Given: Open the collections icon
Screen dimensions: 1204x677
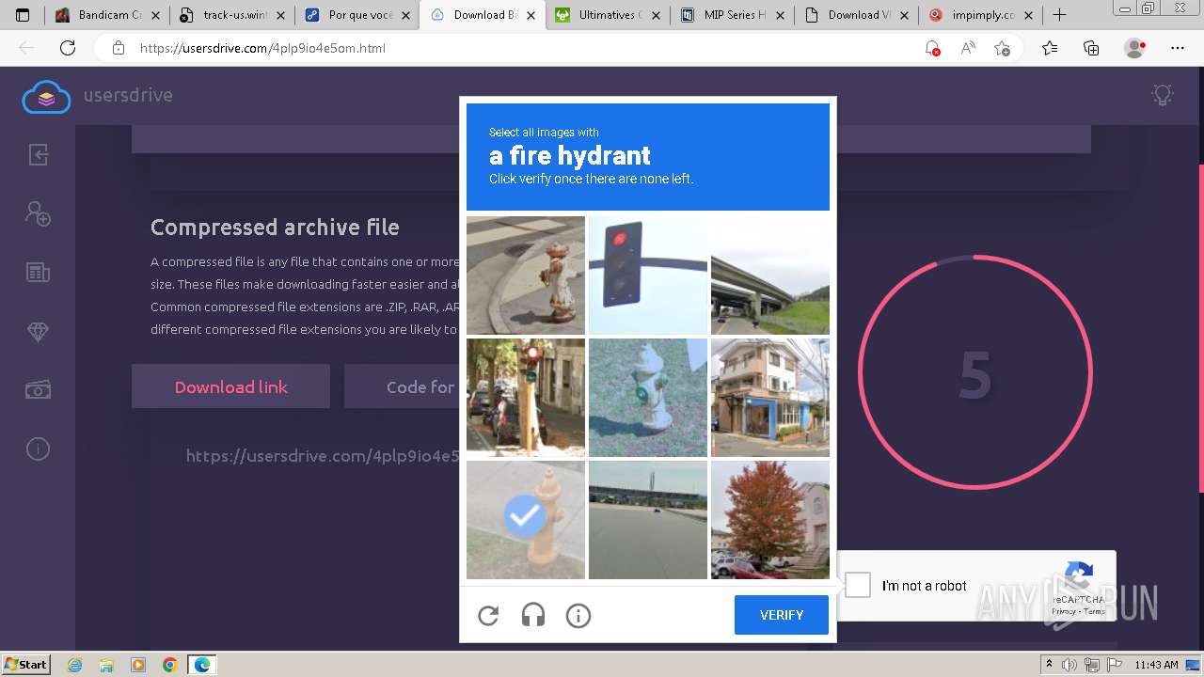Looking at the screenshot, I should [1091, 48].
